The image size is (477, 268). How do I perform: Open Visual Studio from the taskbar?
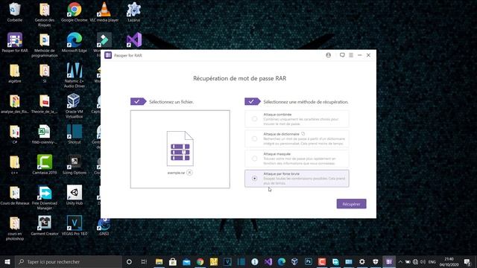click(x=268, y=261)
